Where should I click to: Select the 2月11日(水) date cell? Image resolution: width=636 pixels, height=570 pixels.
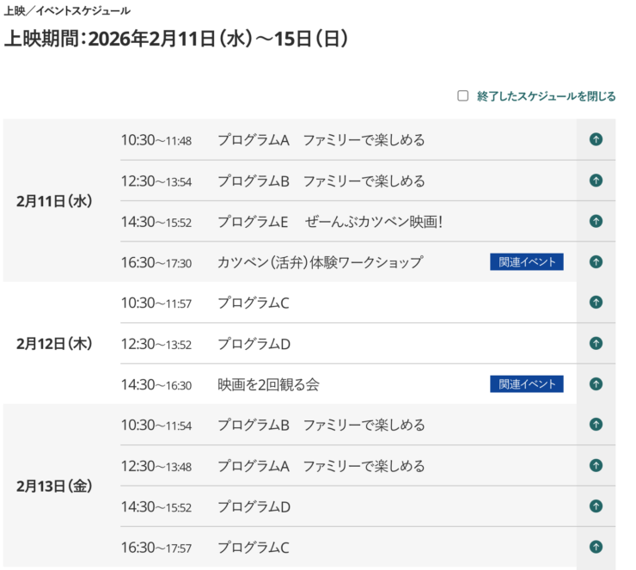[x=53, y=201]
